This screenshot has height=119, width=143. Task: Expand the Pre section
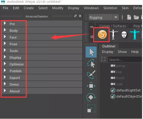[42, 24]
